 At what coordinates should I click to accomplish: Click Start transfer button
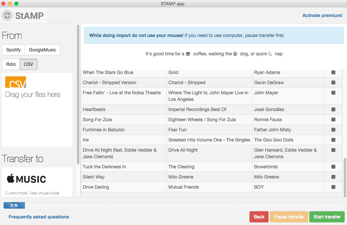pyautogui.click(x=327, y=217)
